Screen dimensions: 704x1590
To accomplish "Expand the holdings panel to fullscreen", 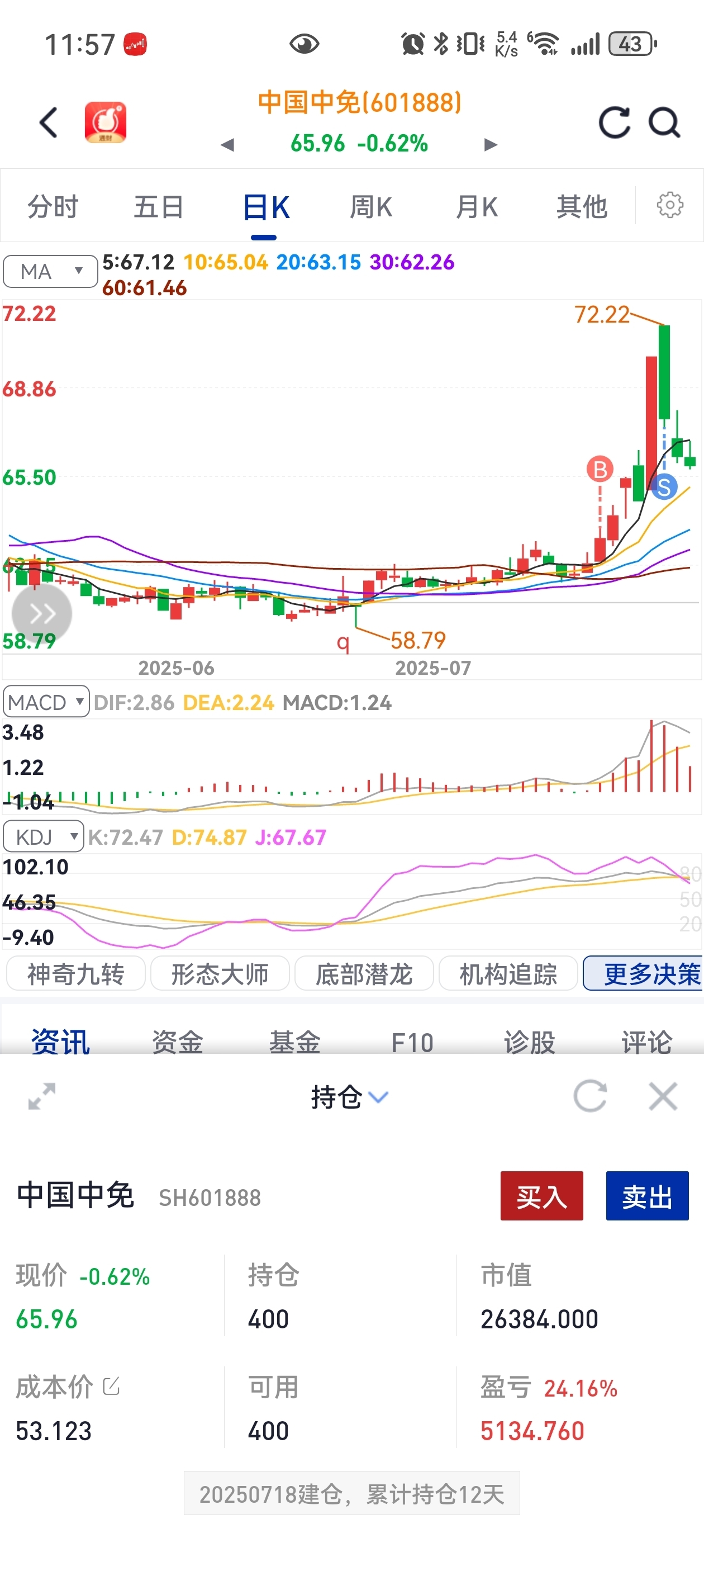I will click(x=42, y=1096).
